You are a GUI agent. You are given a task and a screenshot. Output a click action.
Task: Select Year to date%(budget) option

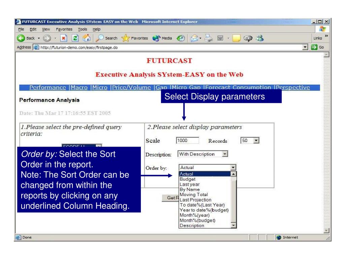[205, 210]
